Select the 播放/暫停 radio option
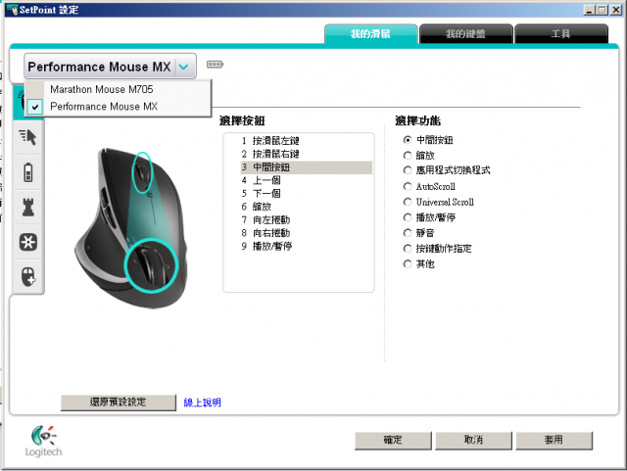This screenshot has width=627, height=471. [408, 217]
